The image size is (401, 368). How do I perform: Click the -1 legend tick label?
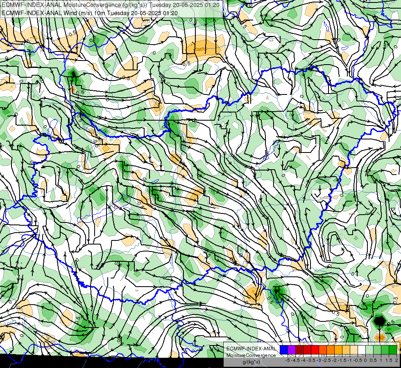click(x=350, y=360)
